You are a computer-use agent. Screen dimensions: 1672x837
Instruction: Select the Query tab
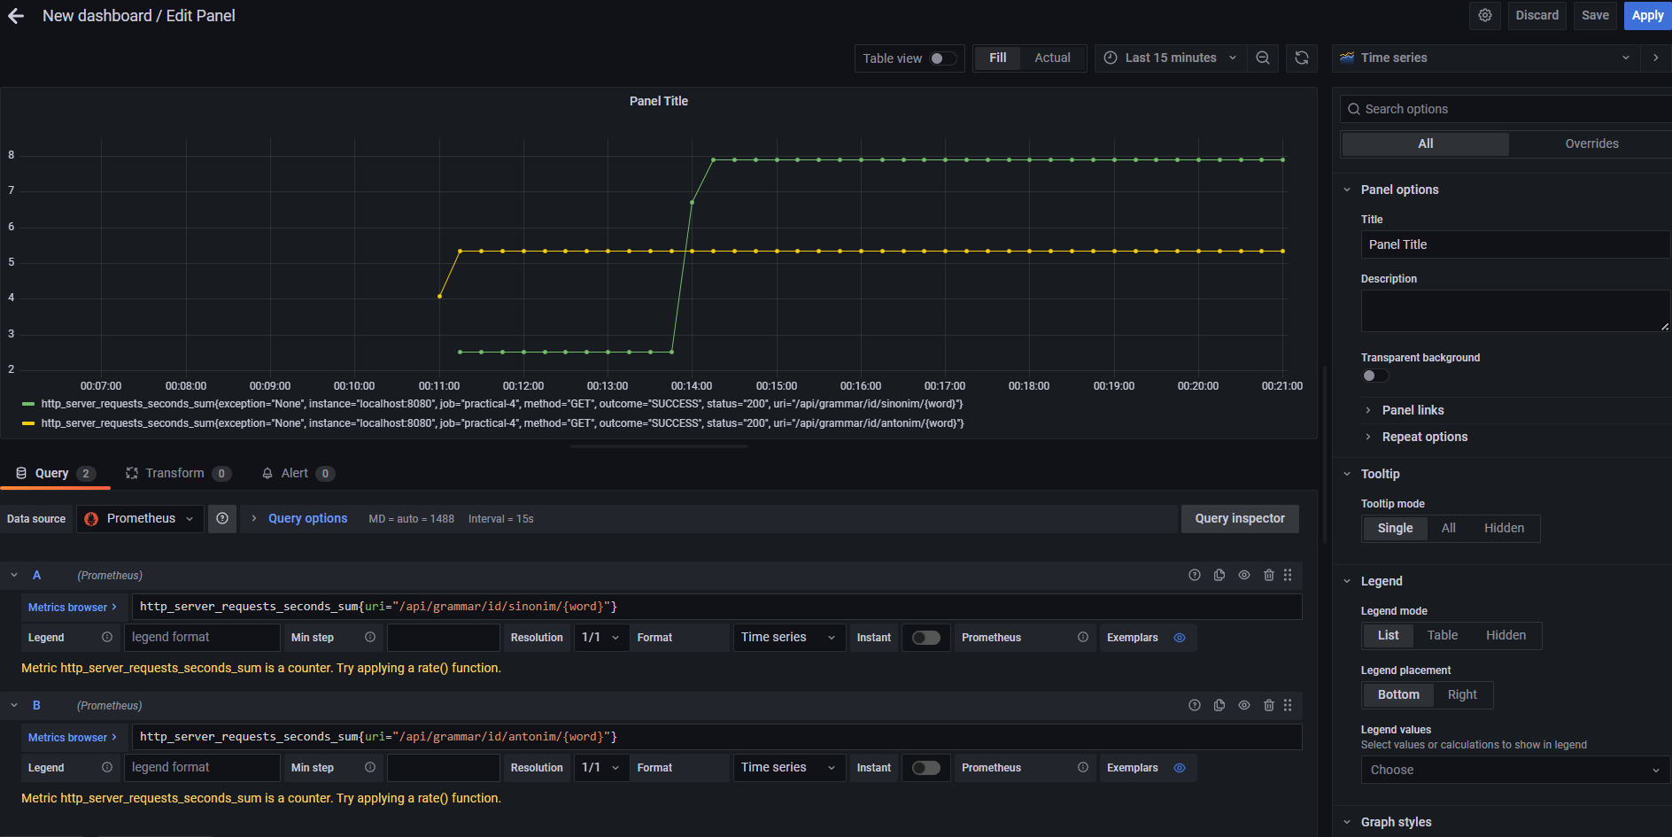click(x=55, y=473)
